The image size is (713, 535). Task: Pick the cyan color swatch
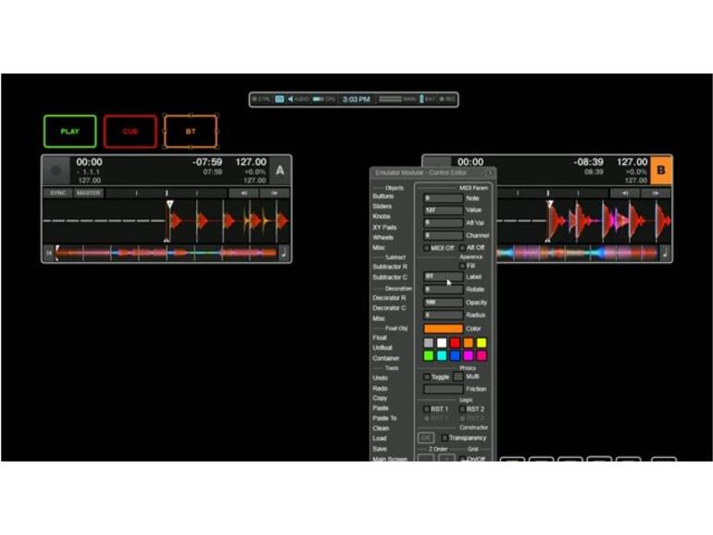[442, 356]
